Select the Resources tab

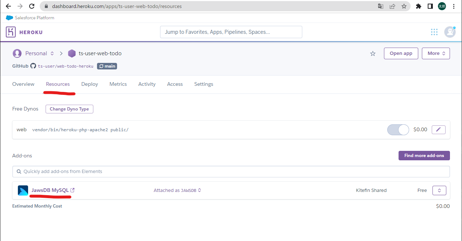tap(58, 84)
